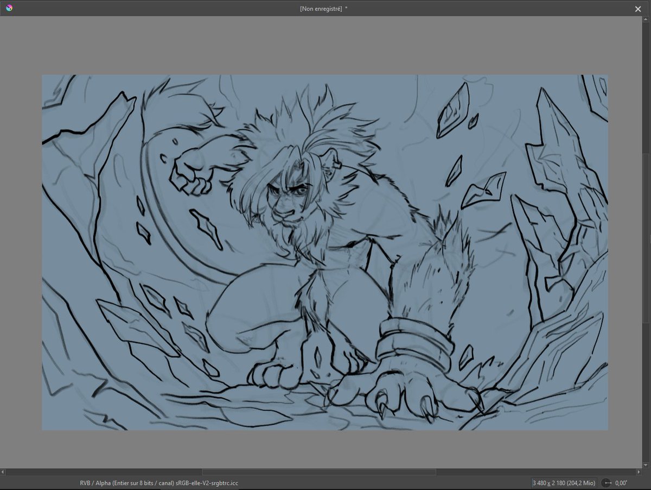Viewport: 651px width, 490px height.
Task: Click the horizontal scrollbar's right arrow
Action: tap(639, 472)
